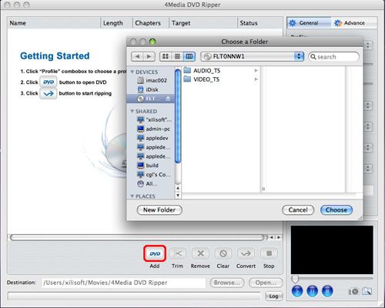Collapse the DEVICES section
The height and width of the screenshot is (308, 385).
(x=132, y=72)
